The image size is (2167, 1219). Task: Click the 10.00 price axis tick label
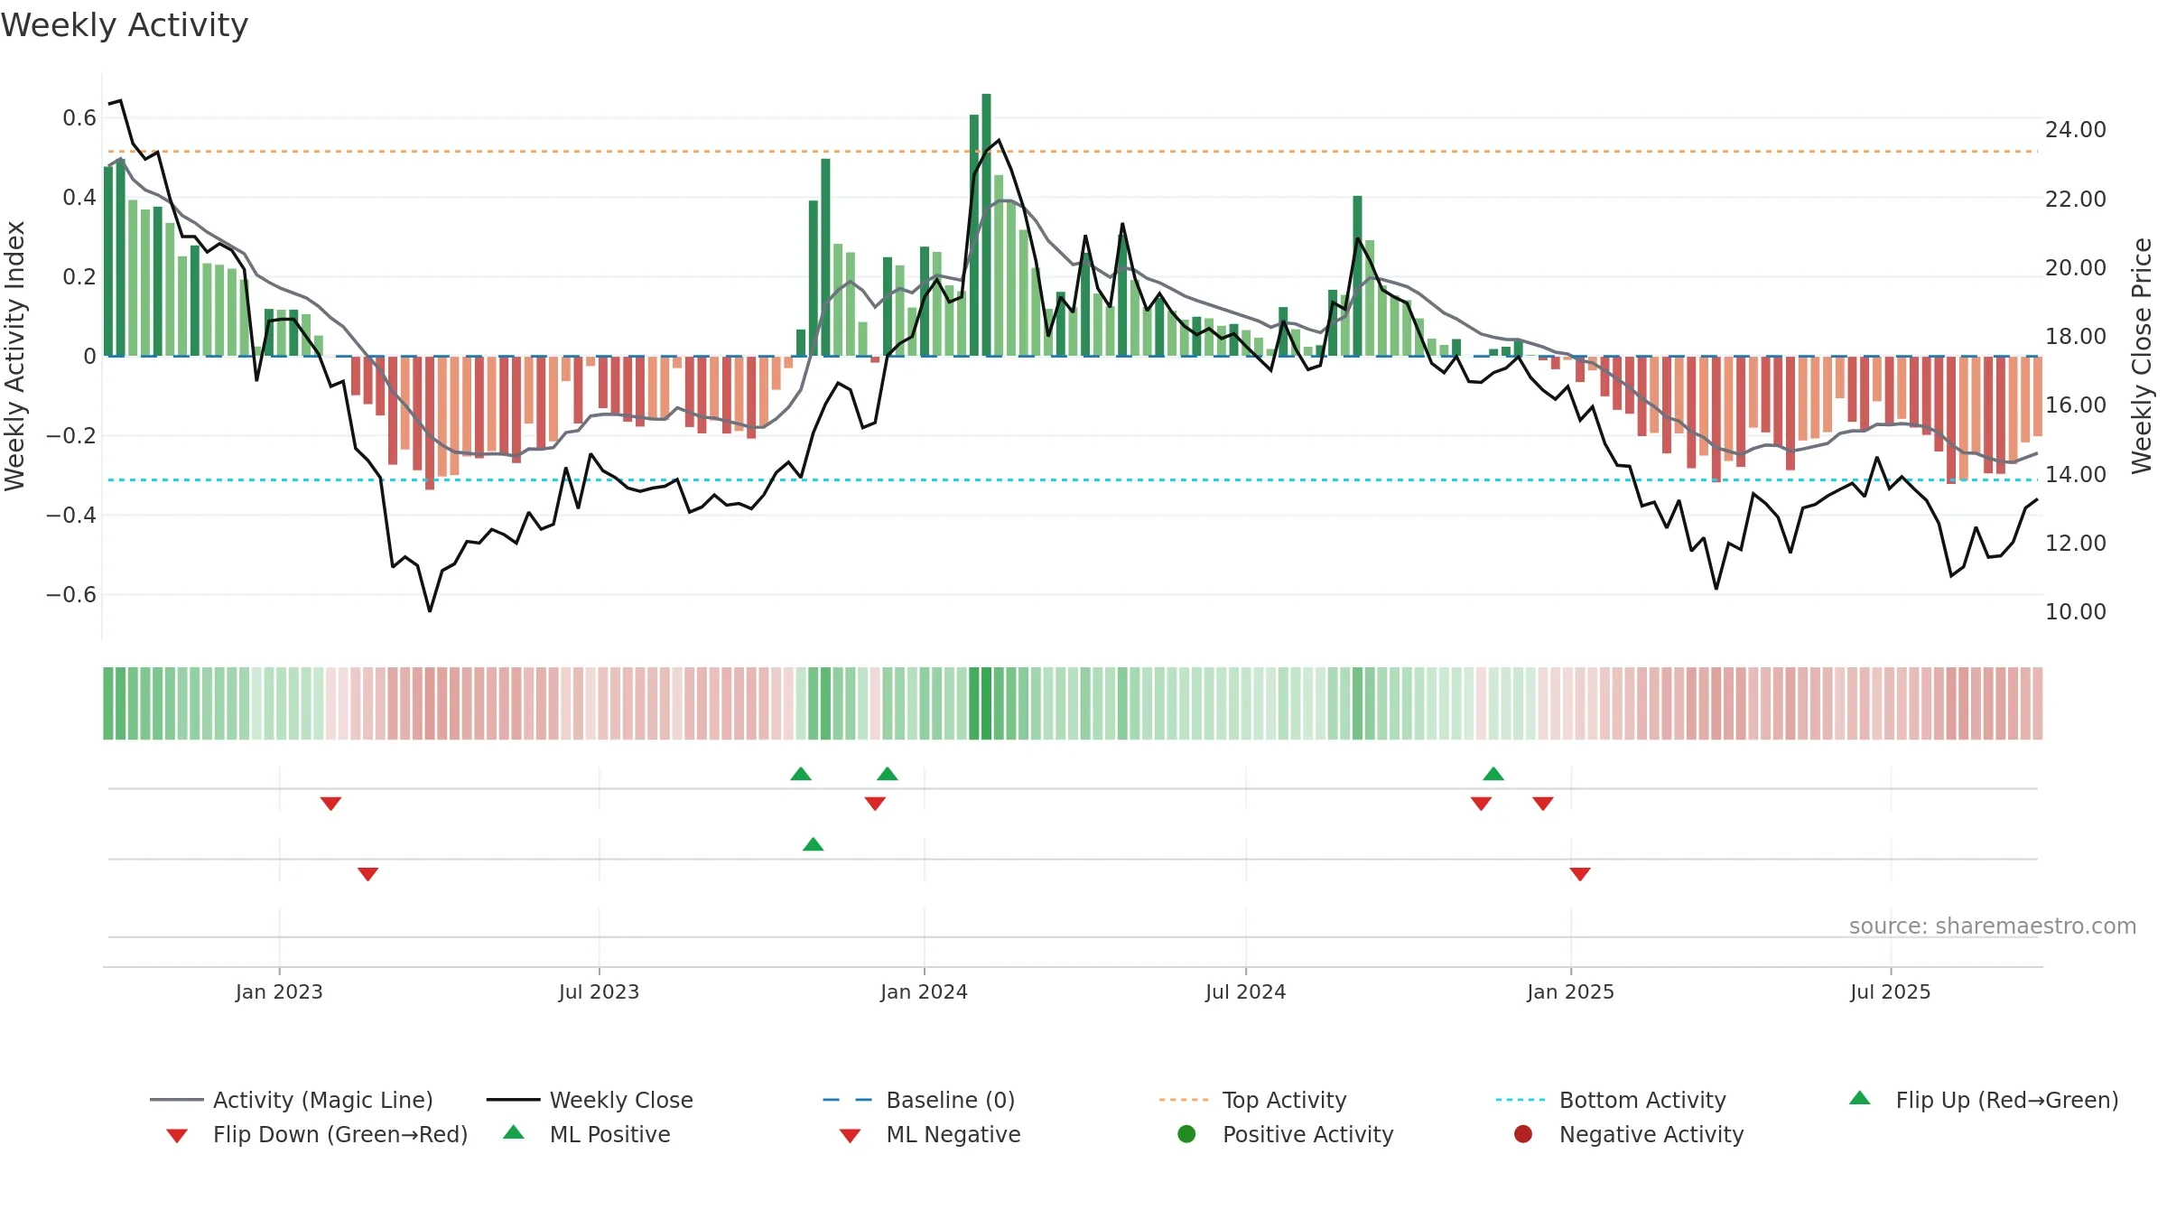[x=2075, y=611]
